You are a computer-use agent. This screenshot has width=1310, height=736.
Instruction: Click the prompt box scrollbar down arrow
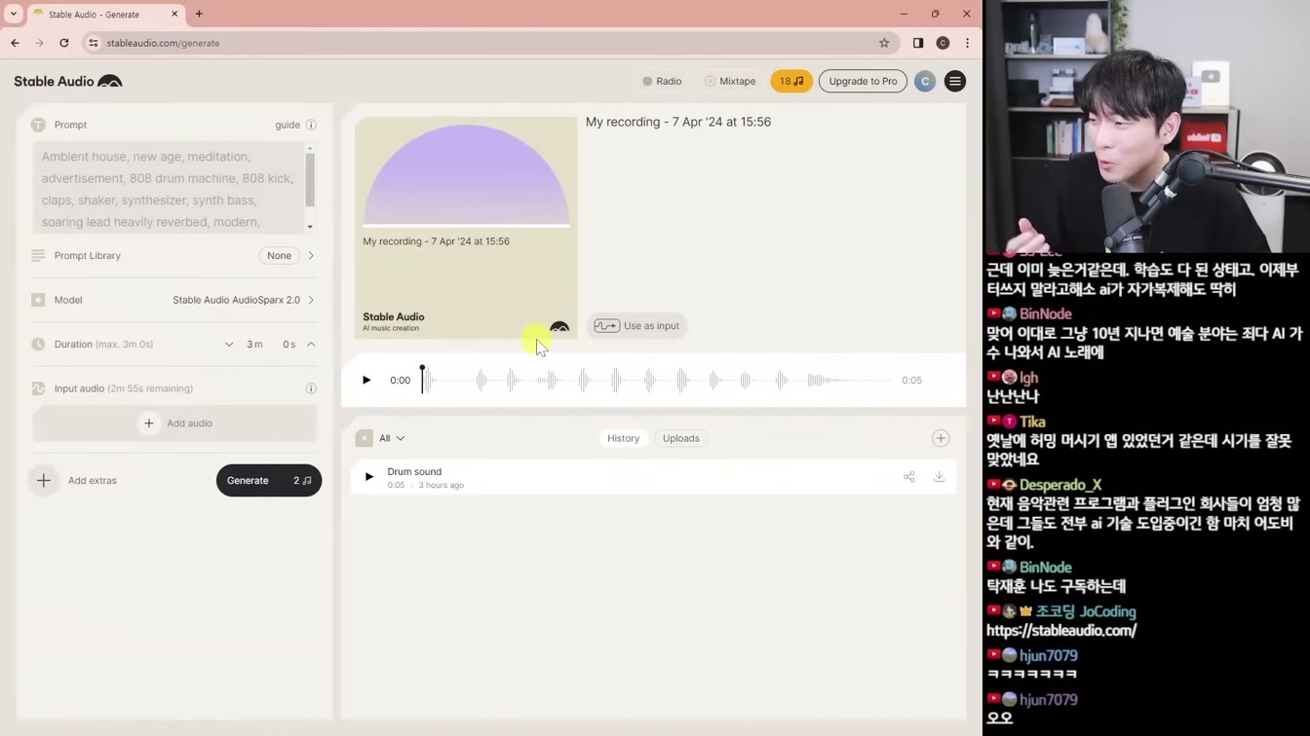(x=310, y=228)
